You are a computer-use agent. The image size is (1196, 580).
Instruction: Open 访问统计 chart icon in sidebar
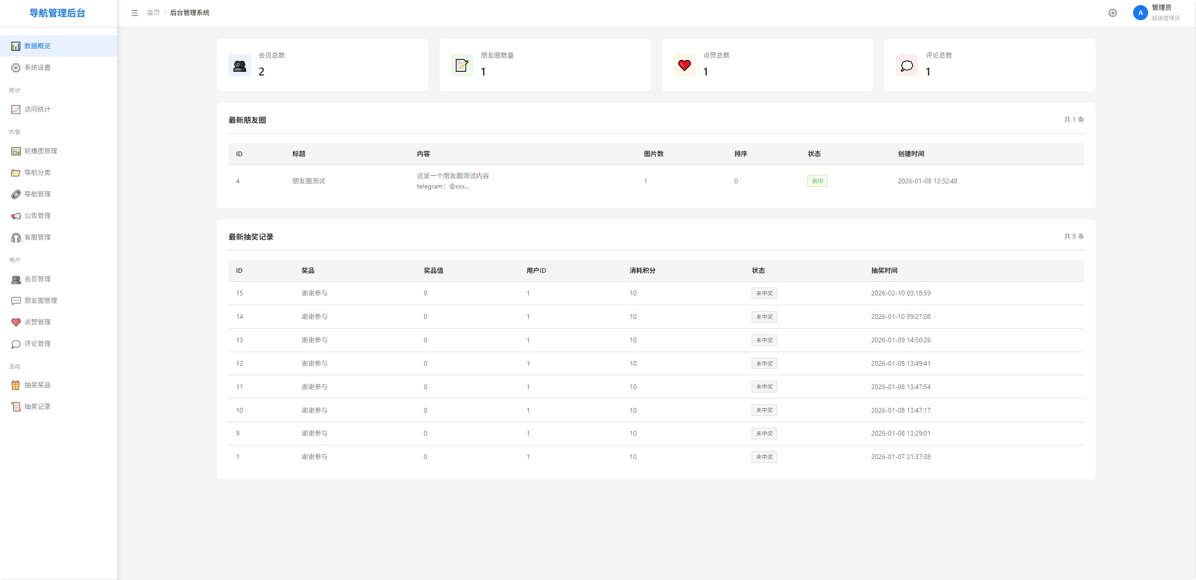pyautogui.click(x=16, y=109)
